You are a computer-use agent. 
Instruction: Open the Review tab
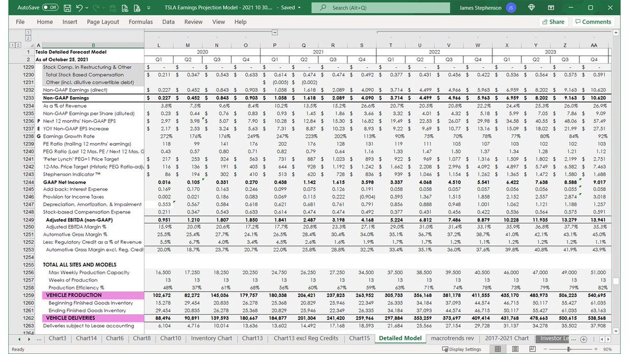click(x=193, y=22)
